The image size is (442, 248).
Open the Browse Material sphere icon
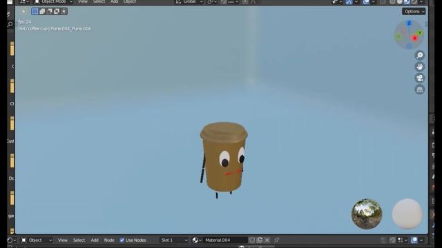[x=197, y=240]
